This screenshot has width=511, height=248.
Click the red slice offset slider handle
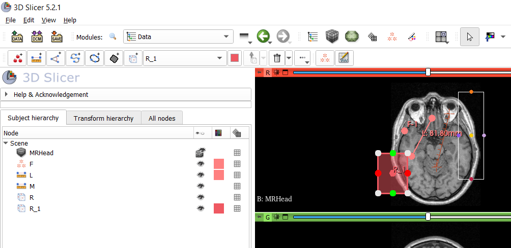click(428, 73)
